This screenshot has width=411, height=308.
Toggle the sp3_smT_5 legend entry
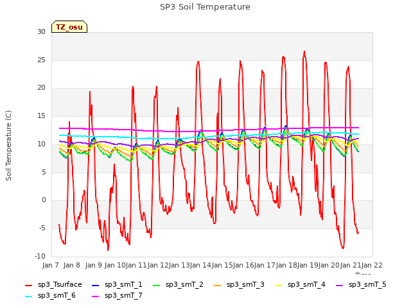361,285
